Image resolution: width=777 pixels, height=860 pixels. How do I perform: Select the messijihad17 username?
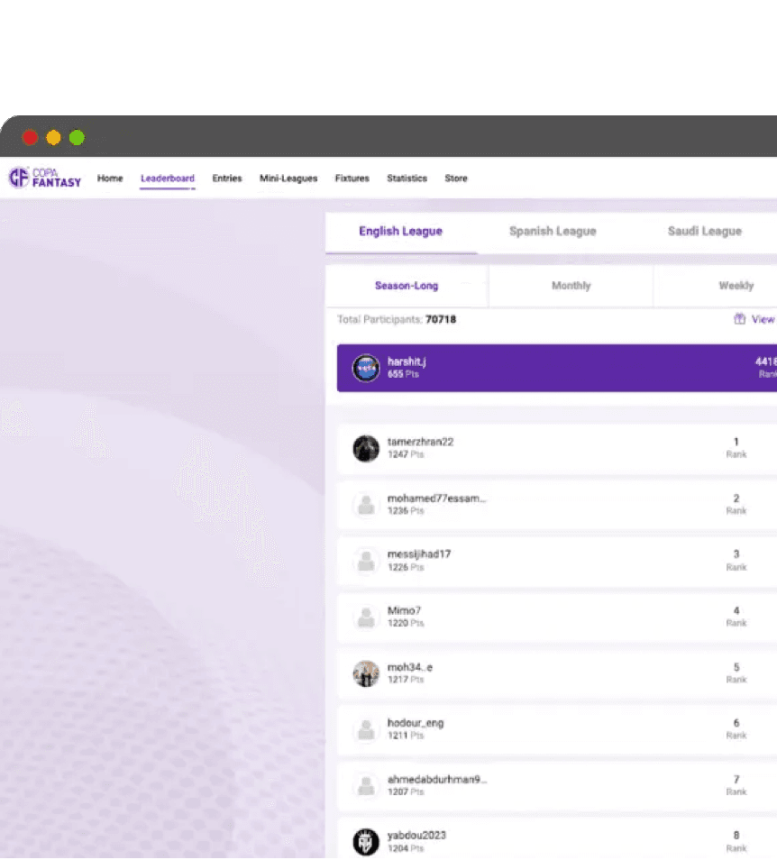(x=419, y=554)
